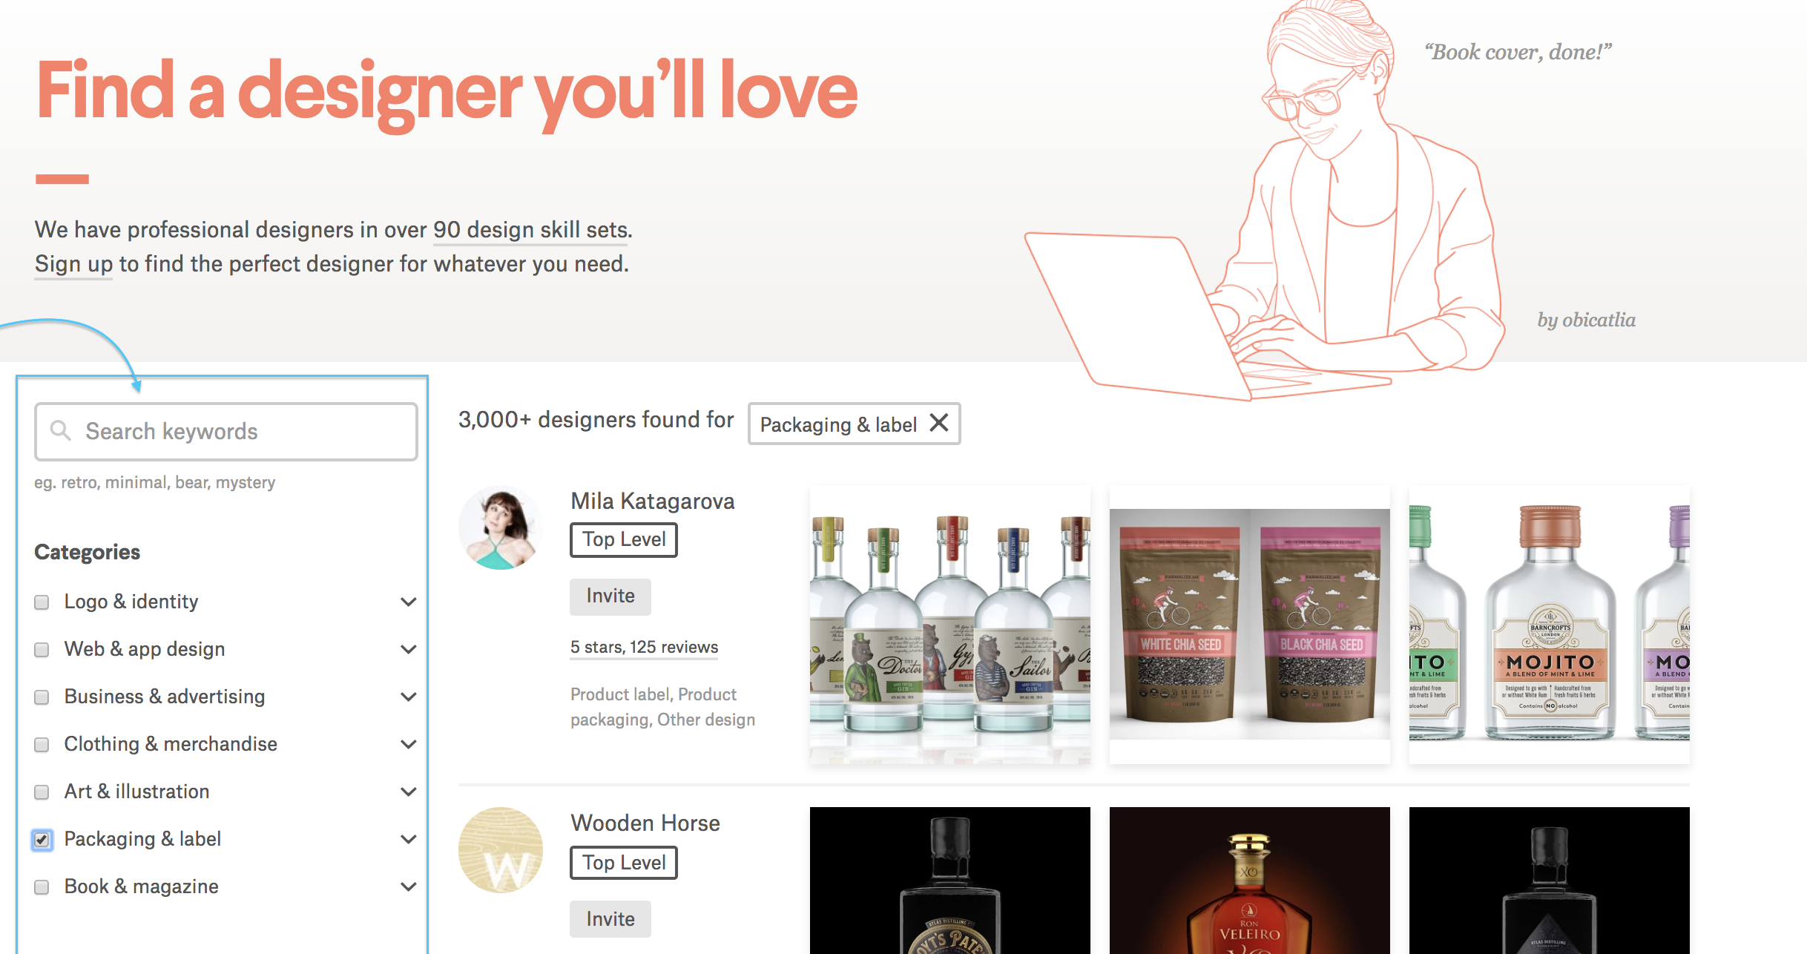The image size is (1807, 954).
Task: Enable the Art & illustration checkbox
Action: [42, 792]
